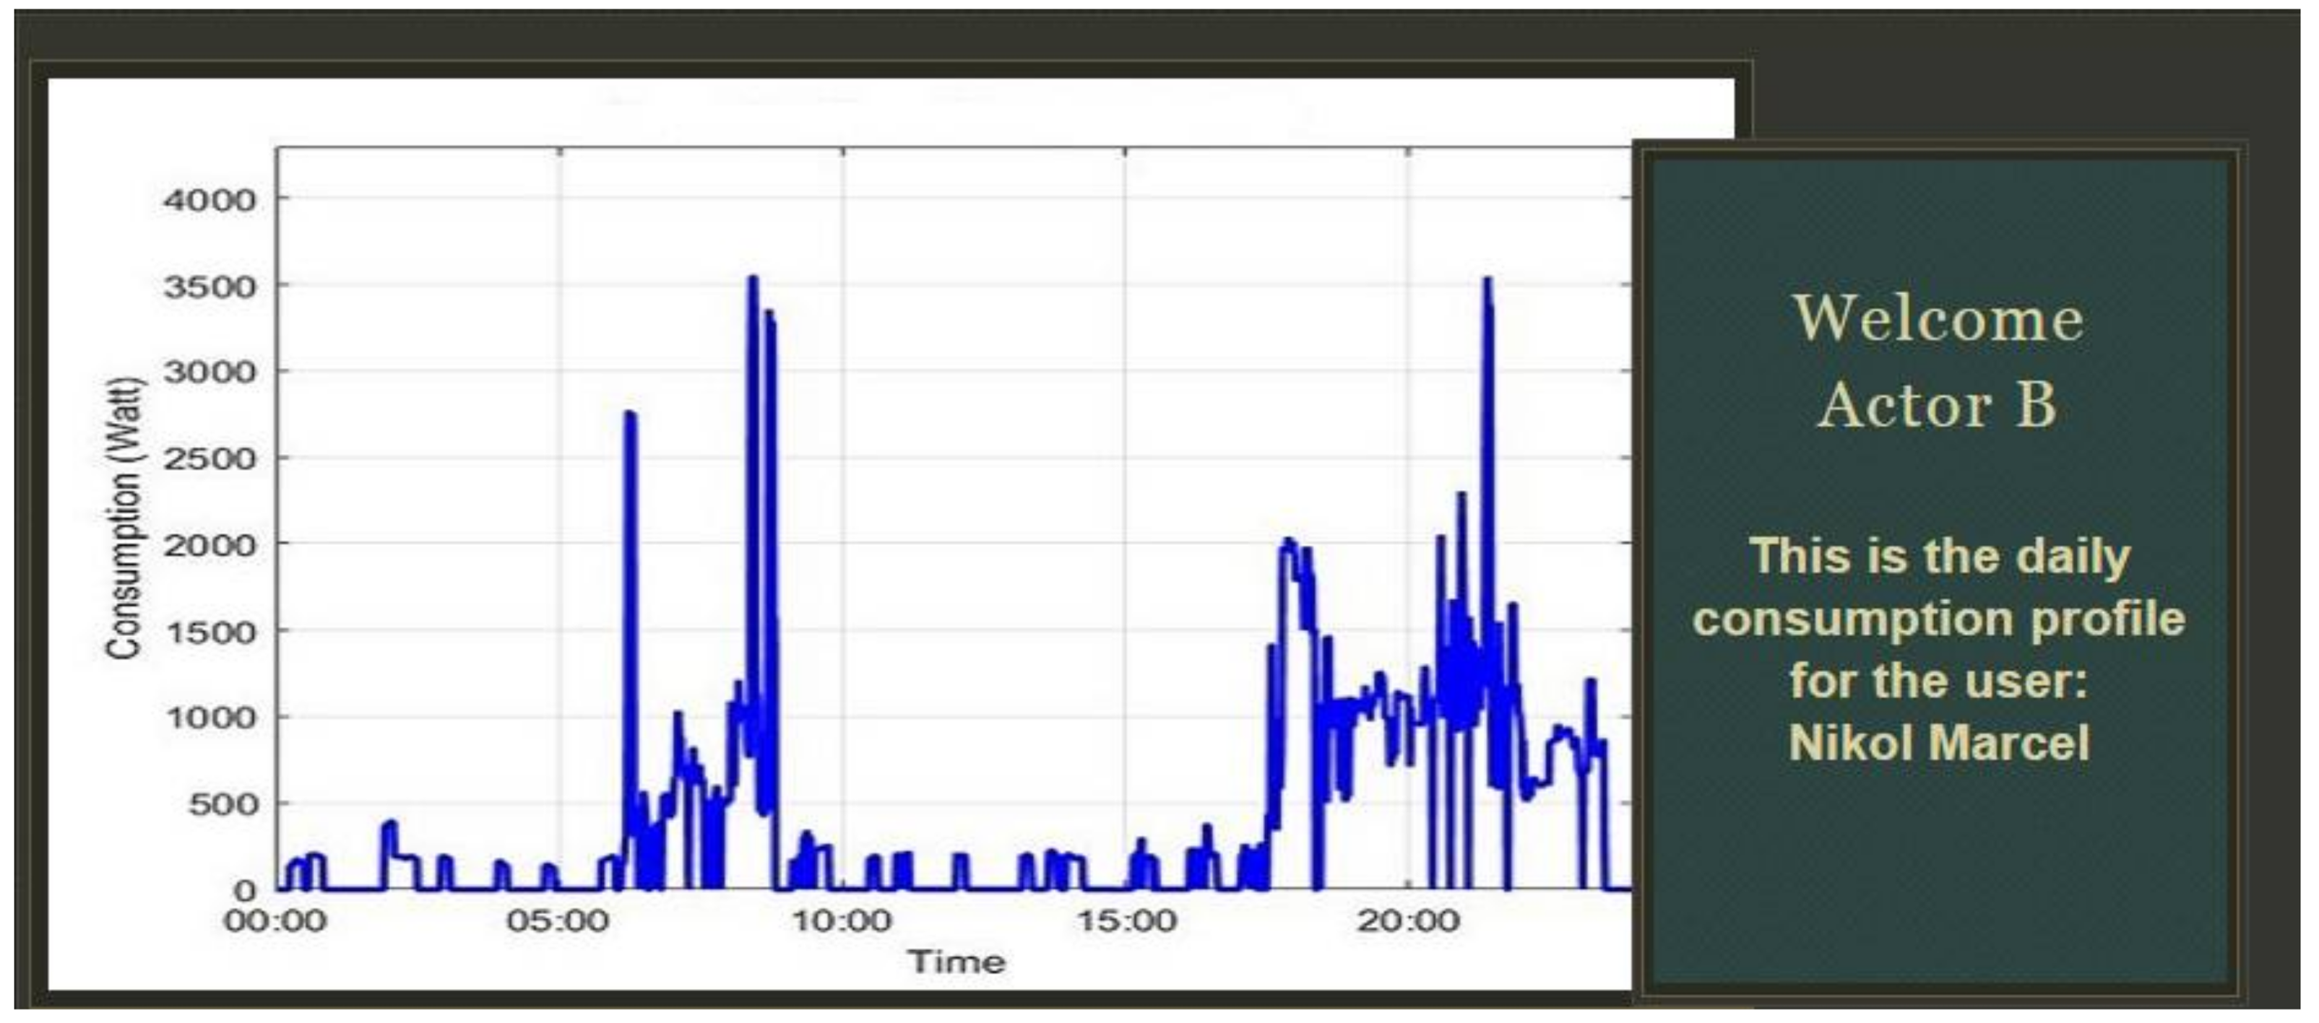
Task: Click the 05:00 time tick label
Action: (x=558, y=921)
